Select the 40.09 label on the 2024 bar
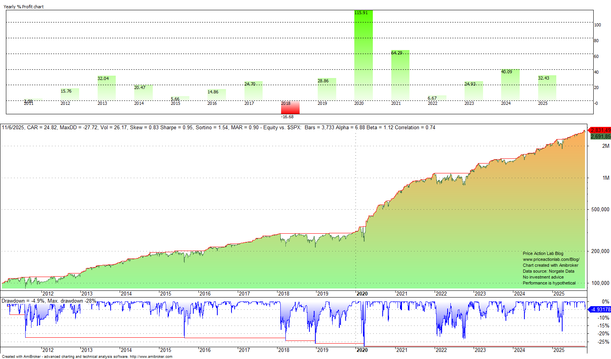 tap(507, 72)
